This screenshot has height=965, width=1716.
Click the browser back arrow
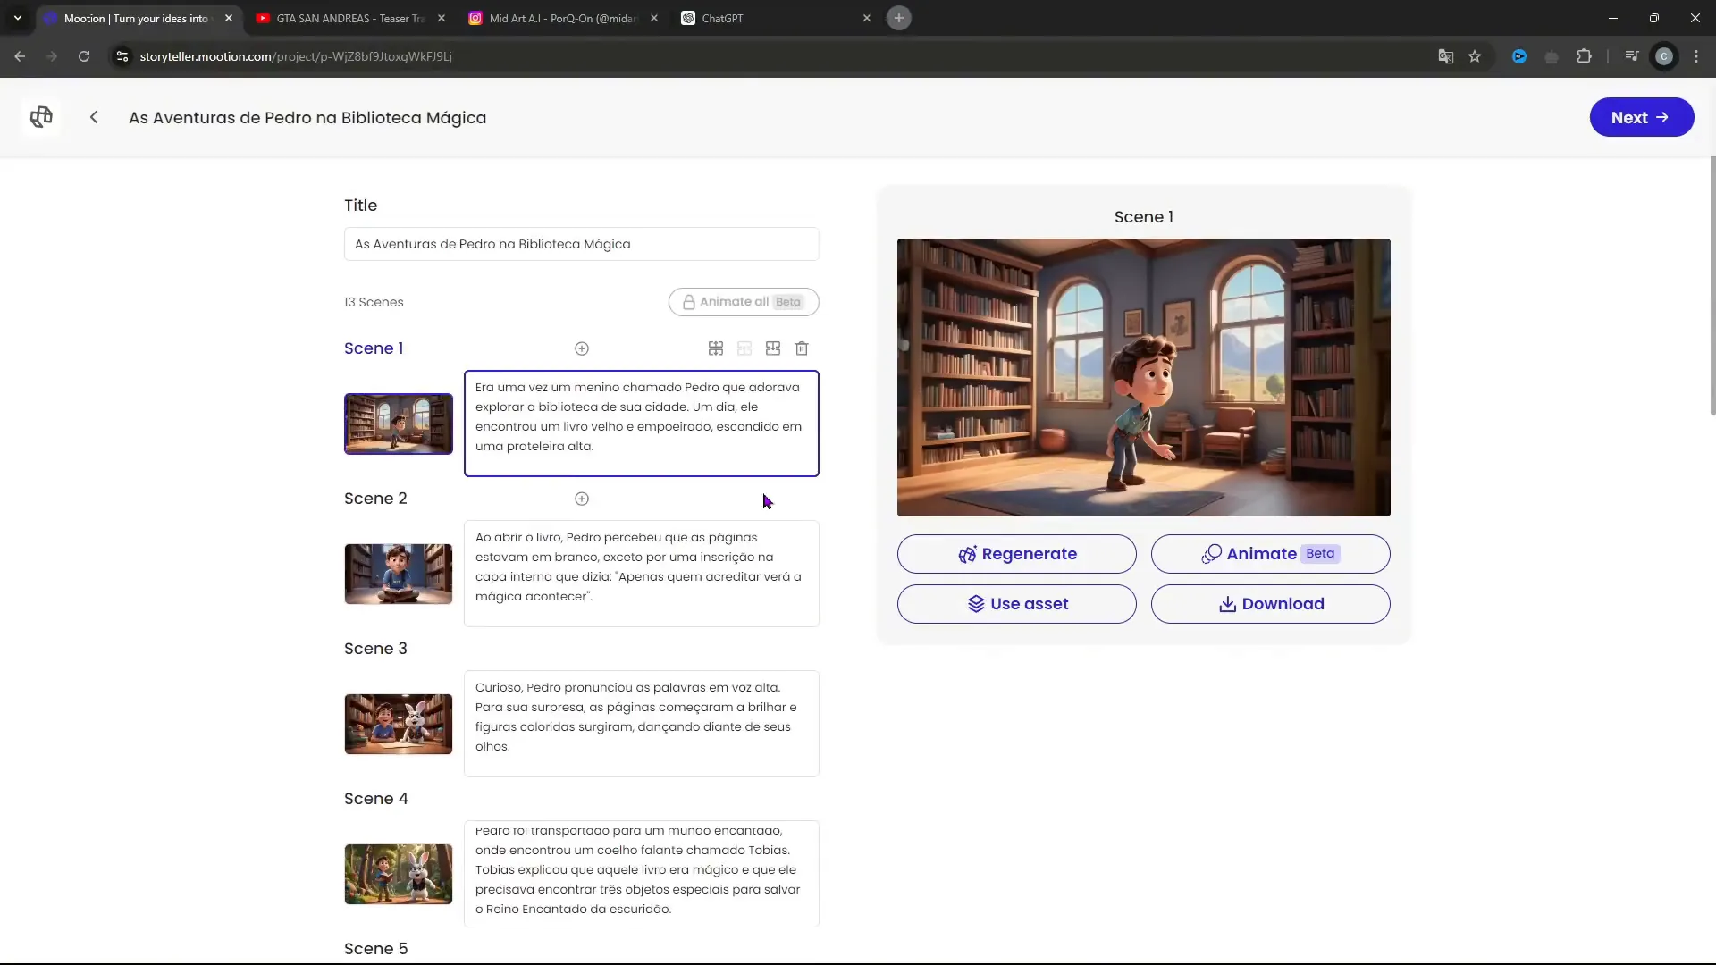(x=20, y=56)
